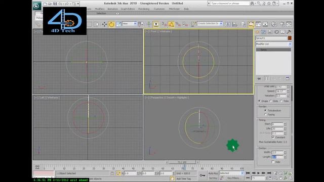Open the Animation menu
324x182 pixels.
(112, 9)
